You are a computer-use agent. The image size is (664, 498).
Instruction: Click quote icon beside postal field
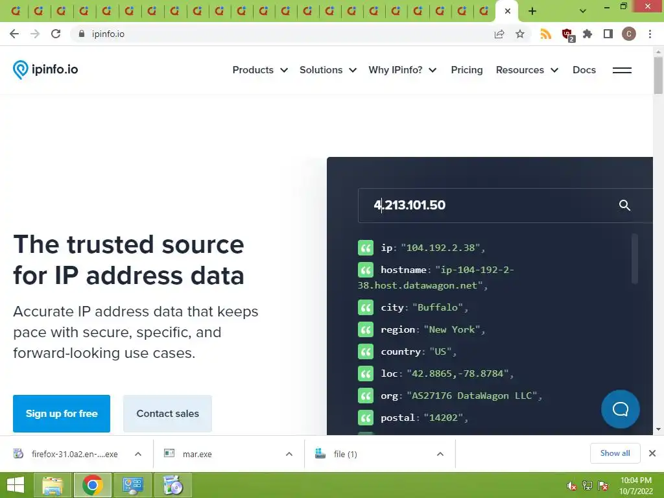[366, 418]
